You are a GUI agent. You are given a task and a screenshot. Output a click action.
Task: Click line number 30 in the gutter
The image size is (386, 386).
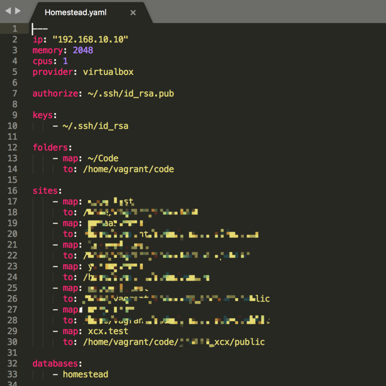tap(12, 342)
